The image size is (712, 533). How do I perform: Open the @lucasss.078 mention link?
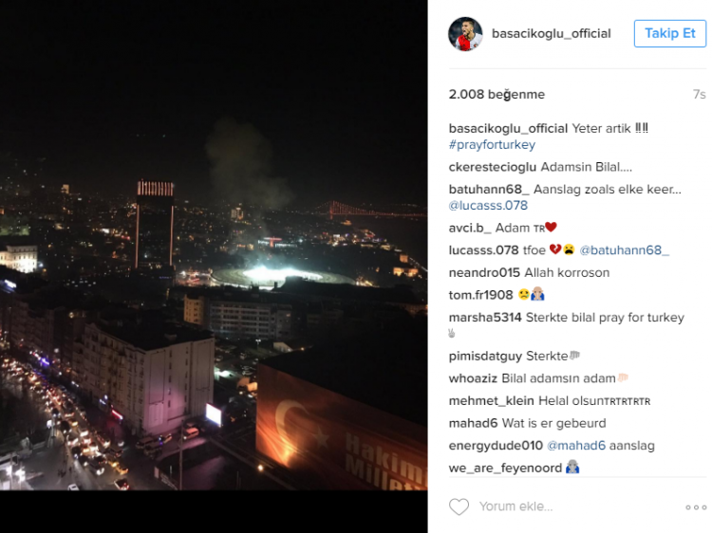click(488, 206)
